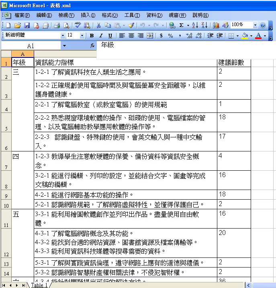Select the Format Painter brush
The image size is (276, 288).
coord(131,25)
